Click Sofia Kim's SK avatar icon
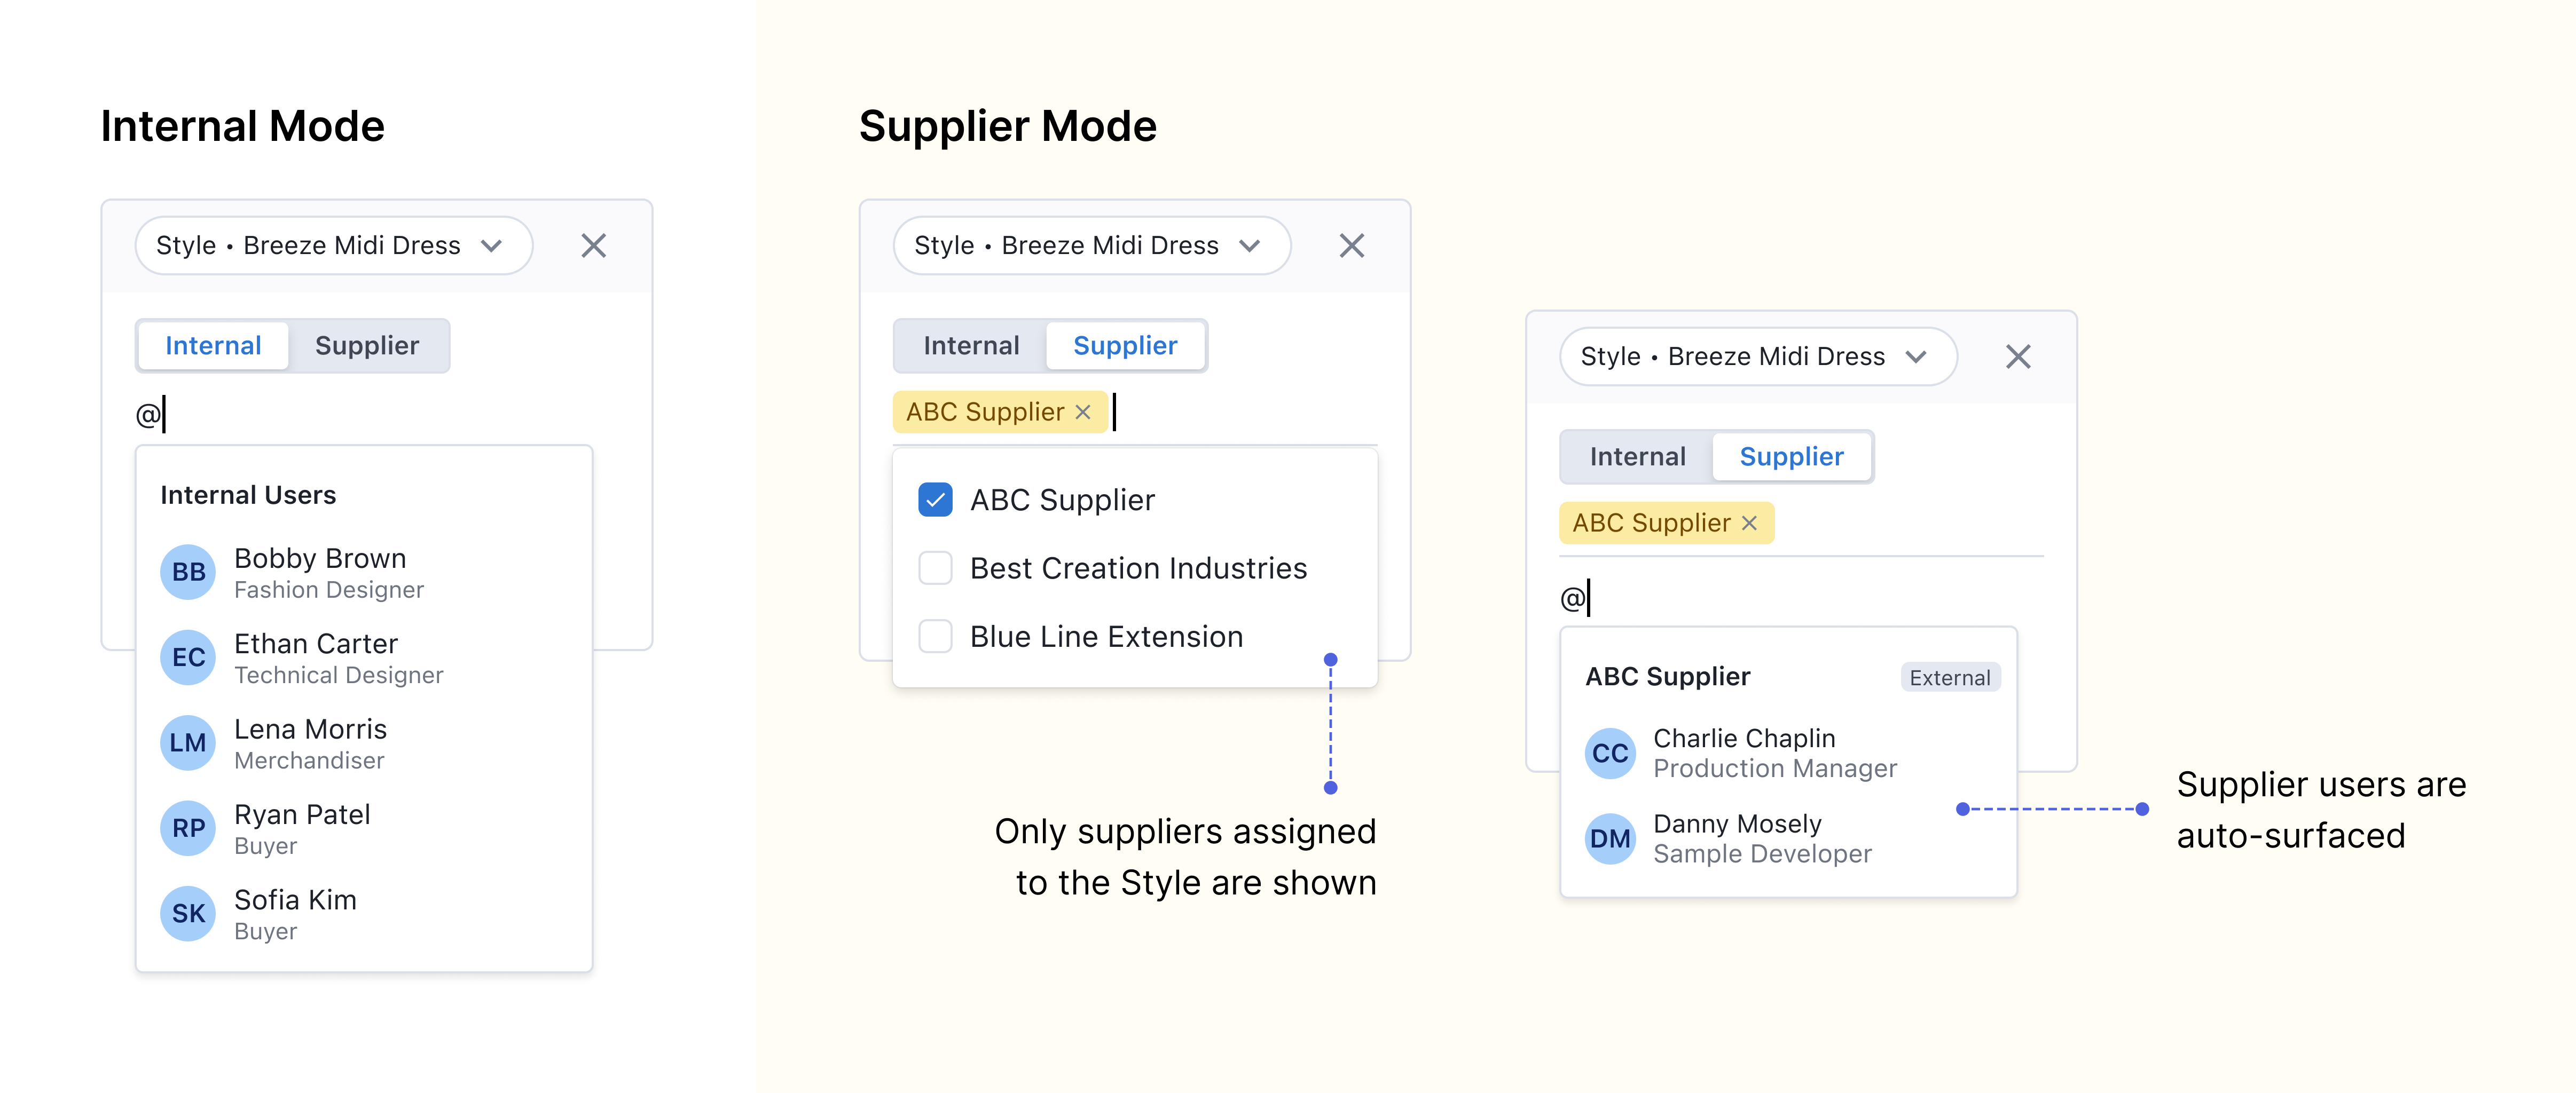Screen dimensions: 2576x1093 pyautogui.click(x=188, y=913)
